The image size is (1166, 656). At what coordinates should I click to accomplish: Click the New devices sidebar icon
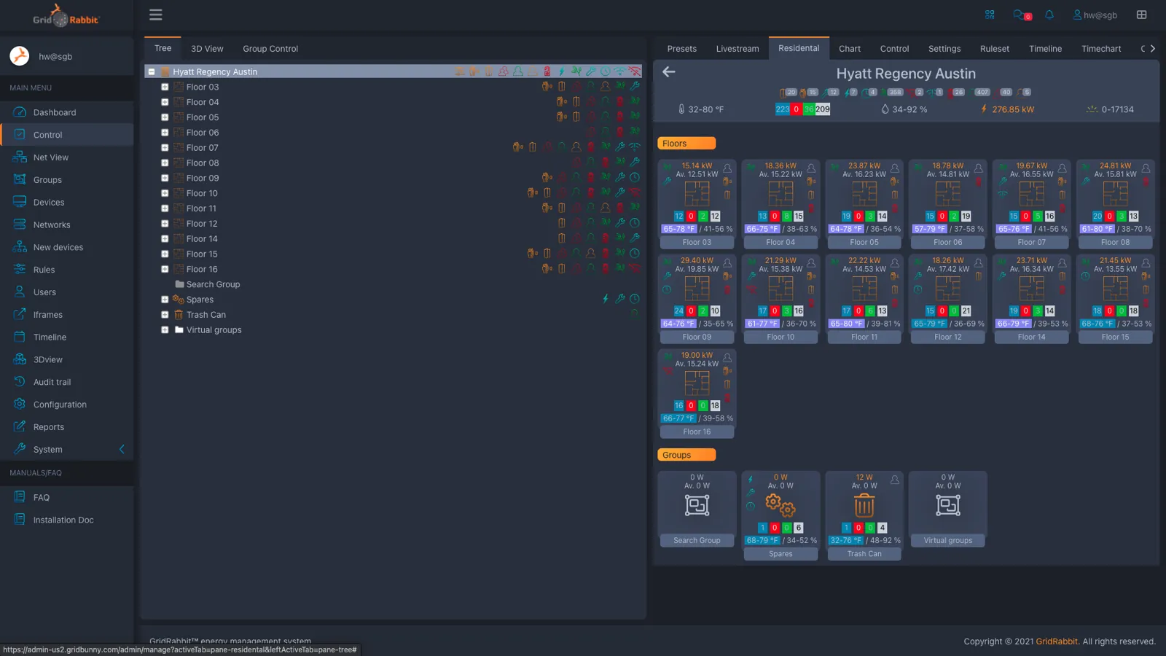pyautogui.click(x=20, y=247)
